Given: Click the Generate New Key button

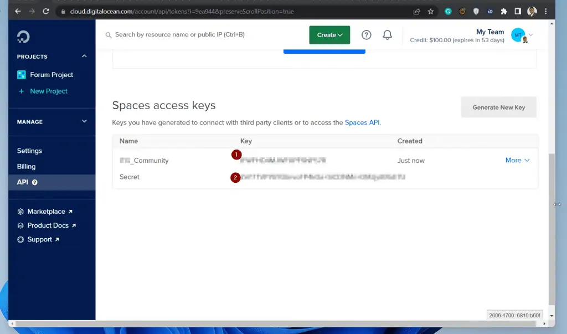Looking at the screenshot, I should [499, 107].
